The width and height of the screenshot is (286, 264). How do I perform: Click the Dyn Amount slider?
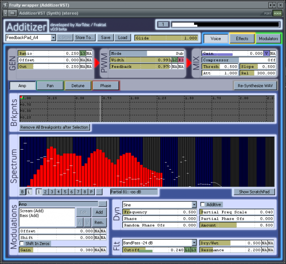[236, 225]
